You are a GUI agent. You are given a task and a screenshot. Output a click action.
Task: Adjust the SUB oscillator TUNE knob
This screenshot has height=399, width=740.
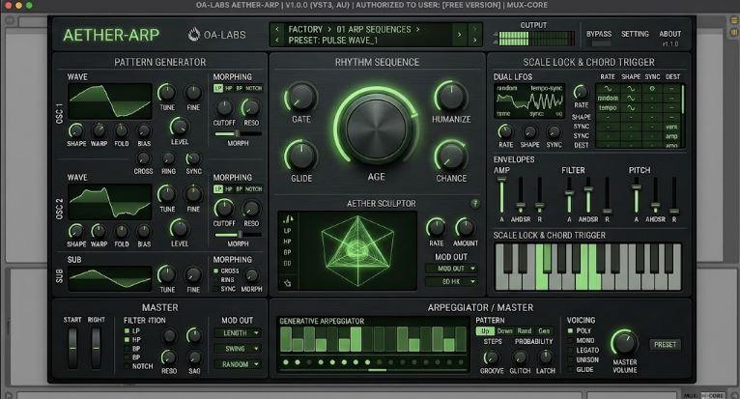pyautogui.click(x=166, y=274)
